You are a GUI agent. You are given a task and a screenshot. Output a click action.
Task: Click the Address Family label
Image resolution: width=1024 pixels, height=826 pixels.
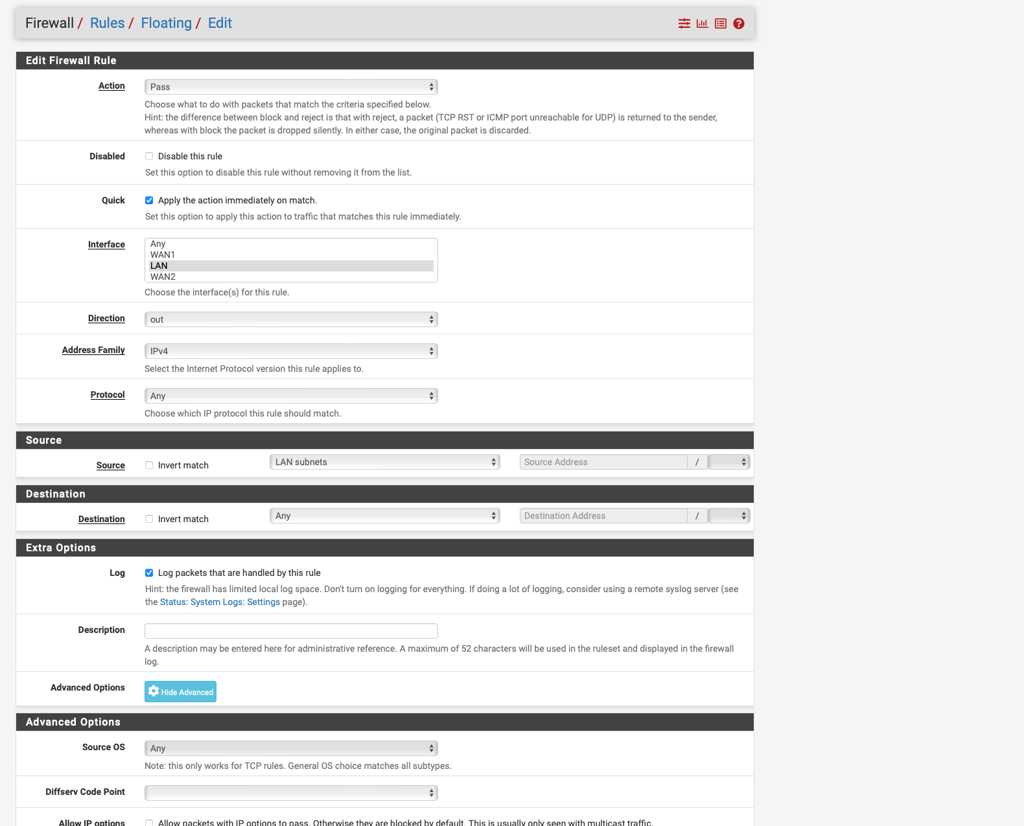coord(93,350)
